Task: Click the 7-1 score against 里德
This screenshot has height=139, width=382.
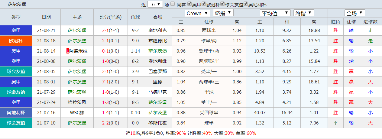Action: click(105, 82)
